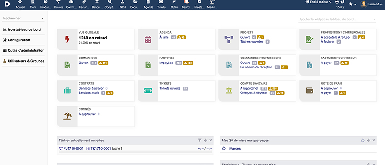Image resolution: width=385 pixels, height=165 pixels.
Task: Open the Projets menu in top bar
Action: 59,5
